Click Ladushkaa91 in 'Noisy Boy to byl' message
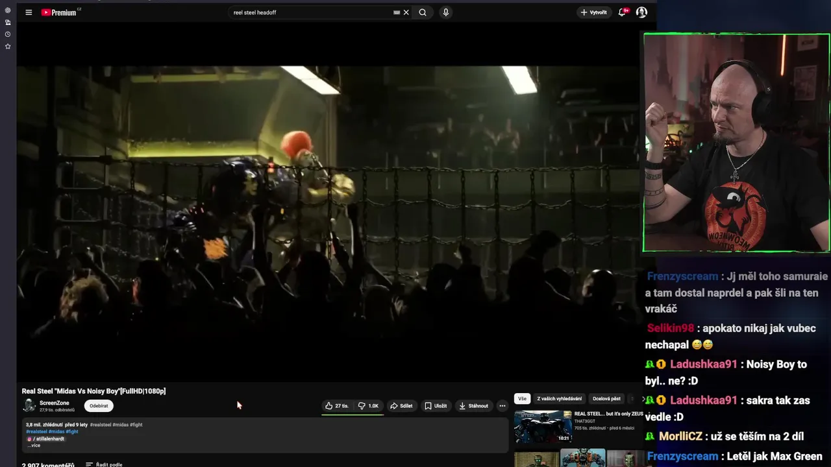Viewport: 831px width, 467px height. point(704,365)
